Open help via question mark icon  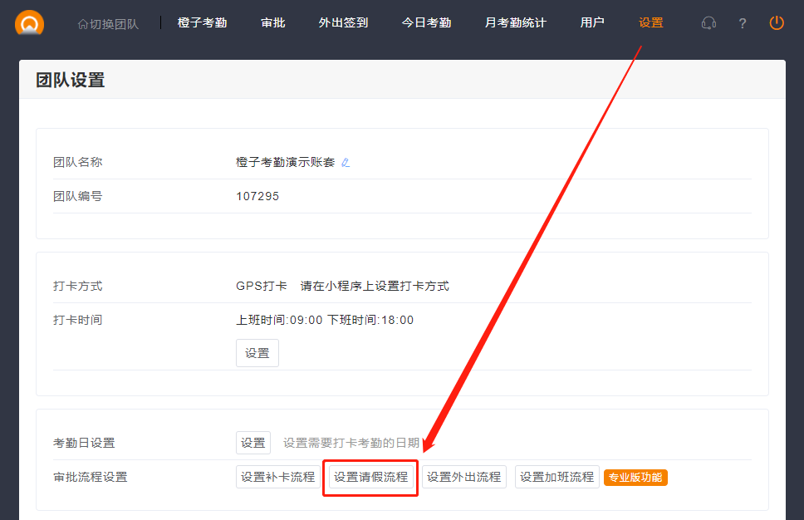[x=743, y=23]
